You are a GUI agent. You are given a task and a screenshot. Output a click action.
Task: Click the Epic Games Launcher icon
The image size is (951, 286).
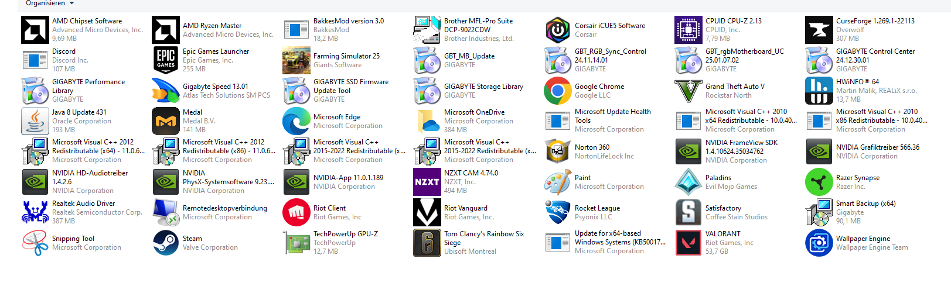[166, 60]
